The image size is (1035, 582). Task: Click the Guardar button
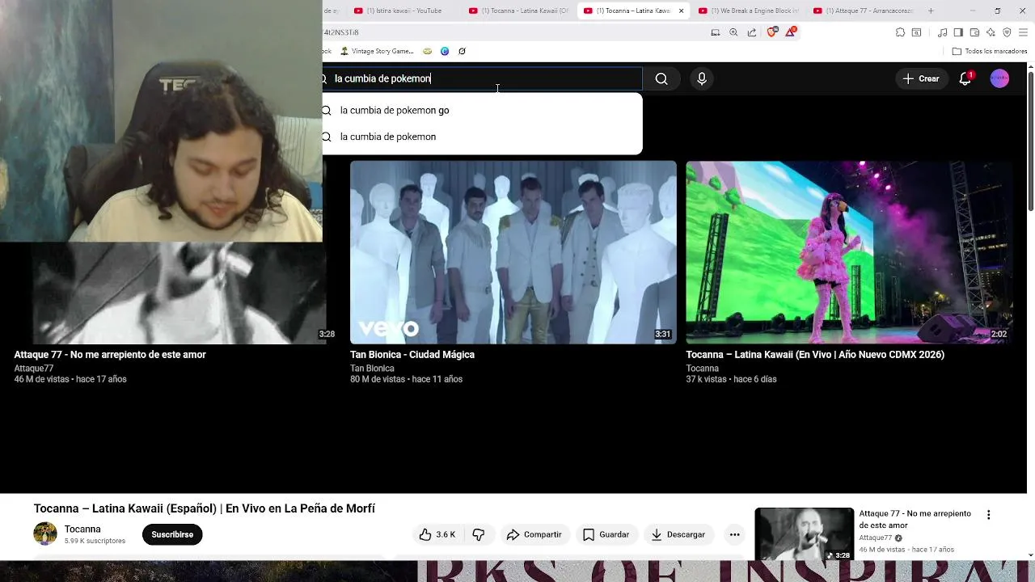click(x=606, y=534)
